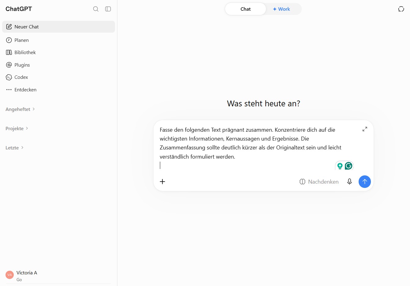410x286 pixels.
Task: Click the three-dot Entdecken icon
Action: coord(9,90)
